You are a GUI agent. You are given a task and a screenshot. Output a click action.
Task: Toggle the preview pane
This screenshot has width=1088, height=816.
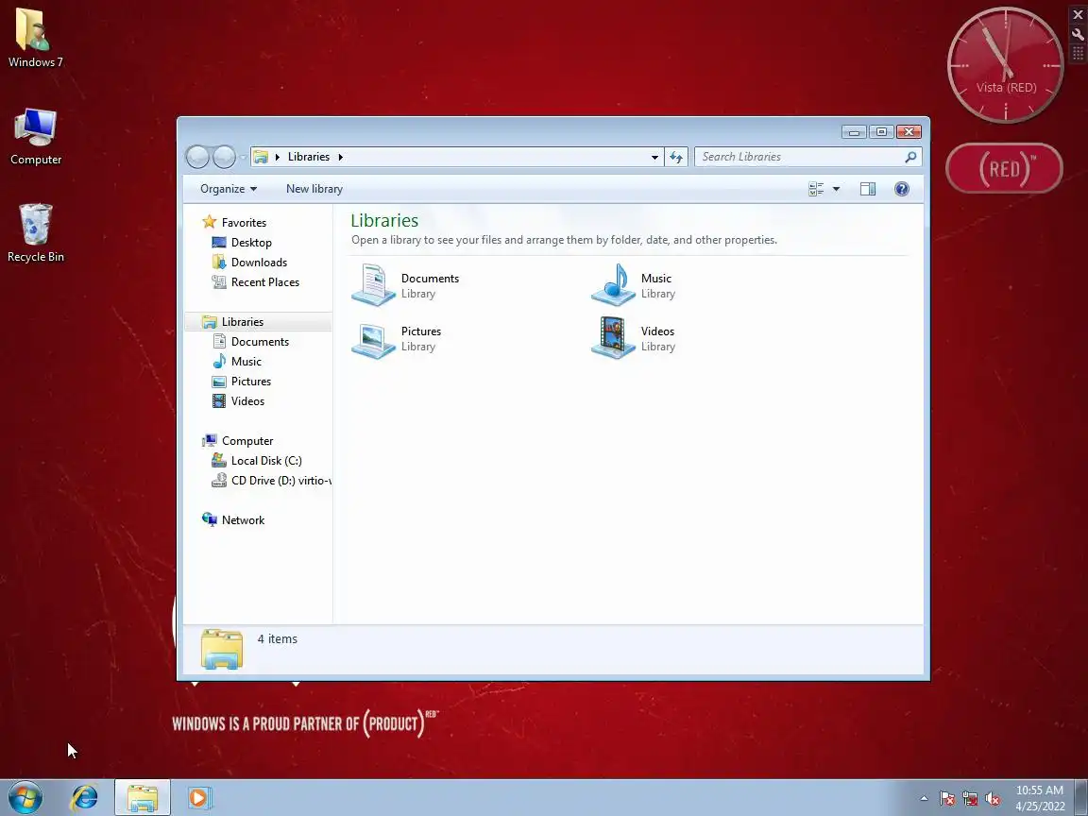point(867,189)
